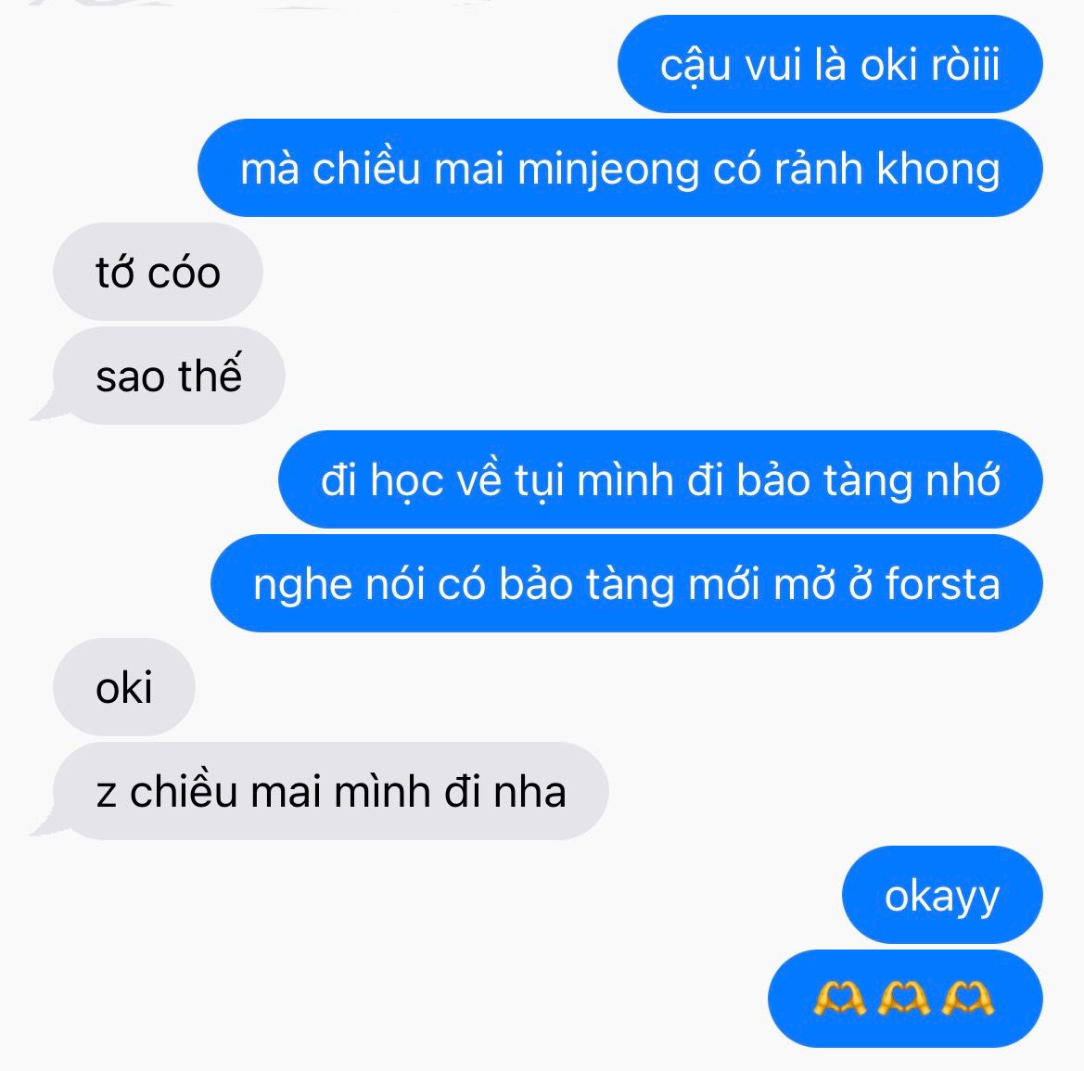Viewport: 1084px width, 1071px height.
Task: Select the emoji message bubble background
Action: (906, 999)
